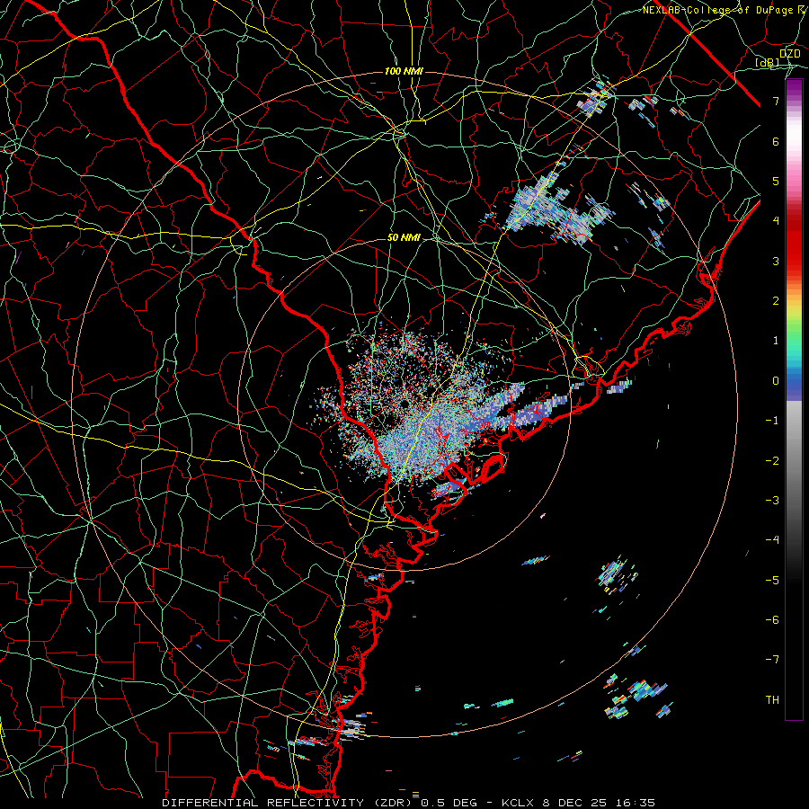Click the 7 value on the color scale
The image size is (809, 809).
click(776, 101)
